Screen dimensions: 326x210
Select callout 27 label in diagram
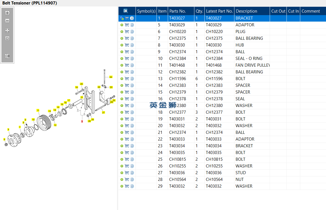[x=103, y=113]
